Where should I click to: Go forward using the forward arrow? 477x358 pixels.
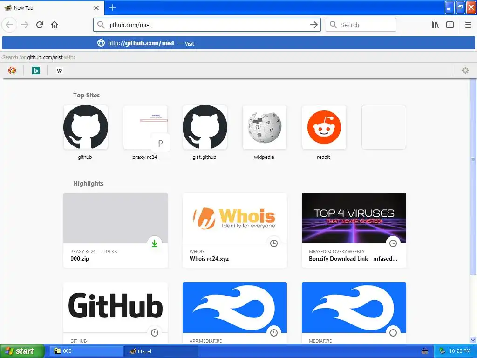25,25
